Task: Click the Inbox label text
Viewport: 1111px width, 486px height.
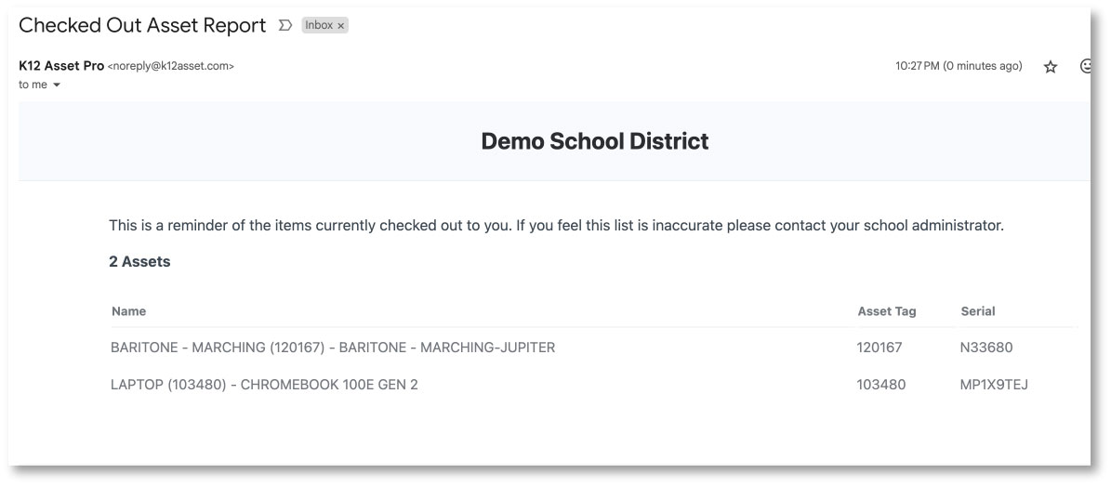Action: 319,26
